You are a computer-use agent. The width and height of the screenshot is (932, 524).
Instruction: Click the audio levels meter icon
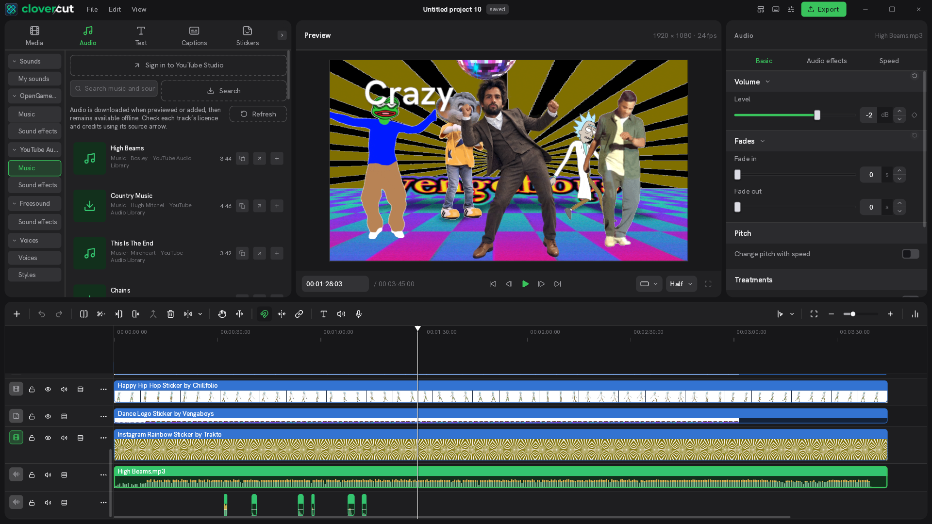pyautogui.click(x=915, y=314)
